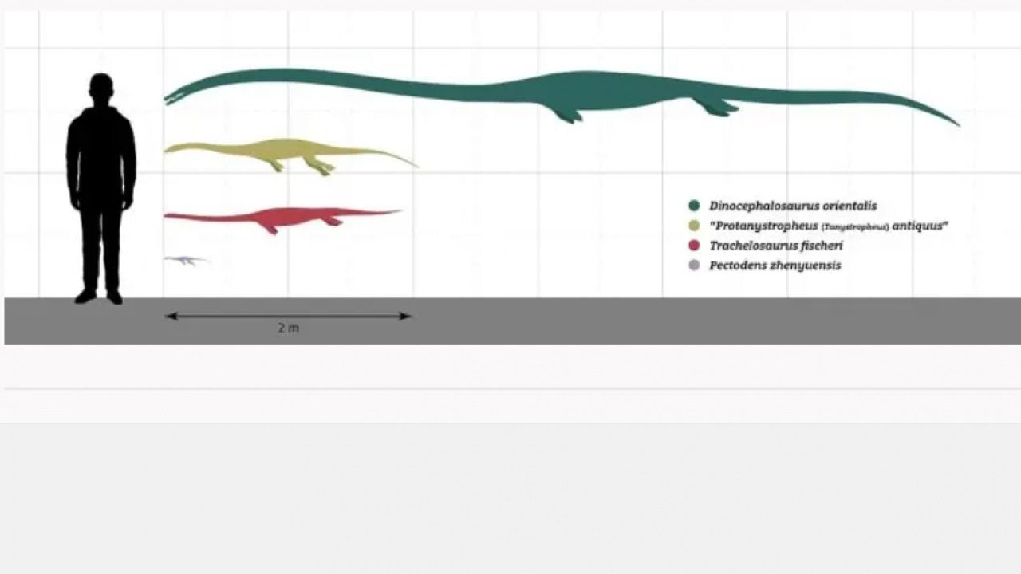The image size is (1021, 574).
Task: Select the 'Pectodens zhenyuensis' legend text
Action: (x=775, y=265)
